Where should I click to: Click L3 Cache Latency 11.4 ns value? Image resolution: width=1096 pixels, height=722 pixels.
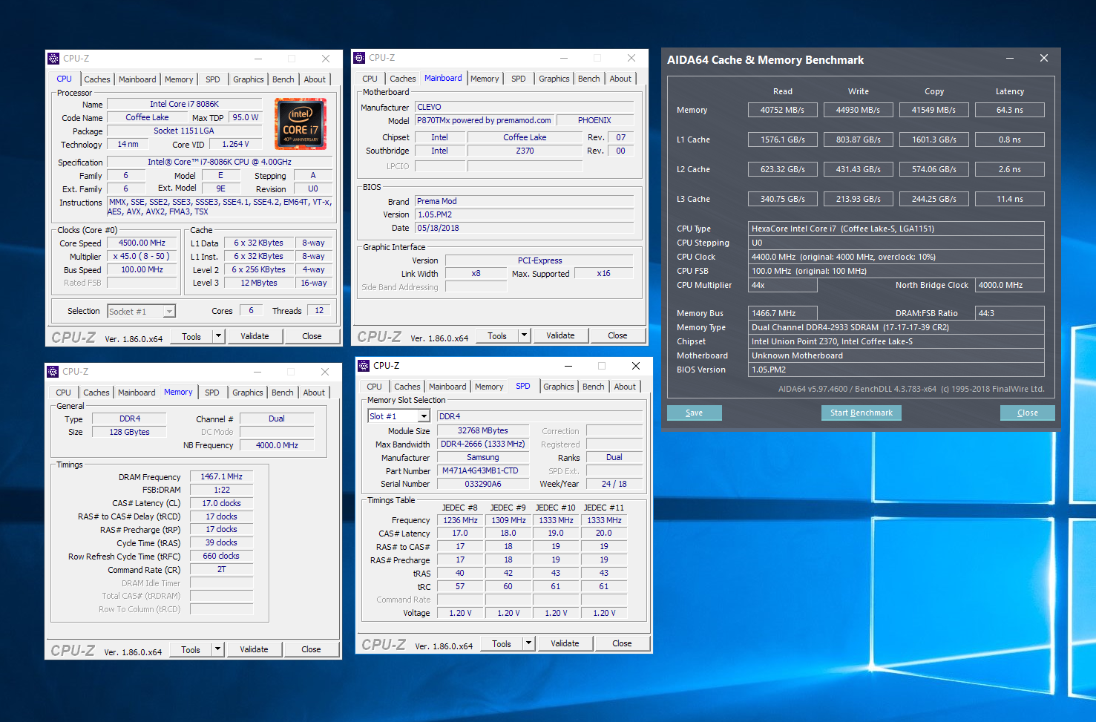click(x=1009, y=199)
